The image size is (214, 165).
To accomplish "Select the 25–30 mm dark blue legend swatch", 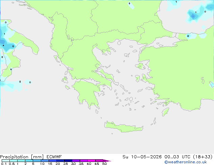I will (x=68, y=161).
